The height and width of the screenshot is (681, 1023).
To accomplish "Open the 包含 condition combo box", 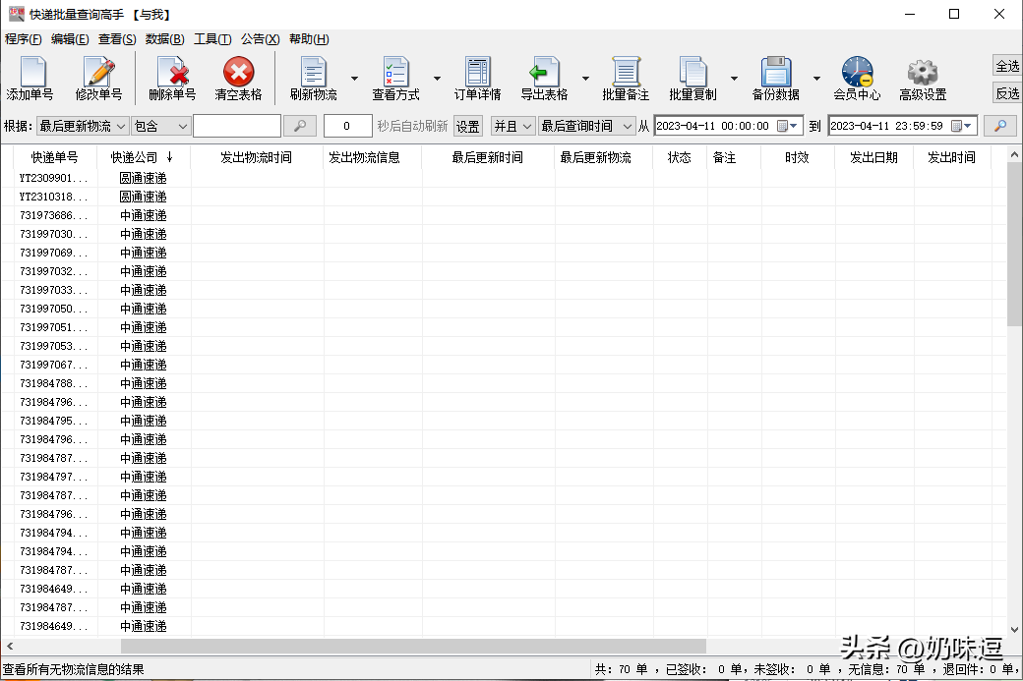I will [x=160, y=126].
